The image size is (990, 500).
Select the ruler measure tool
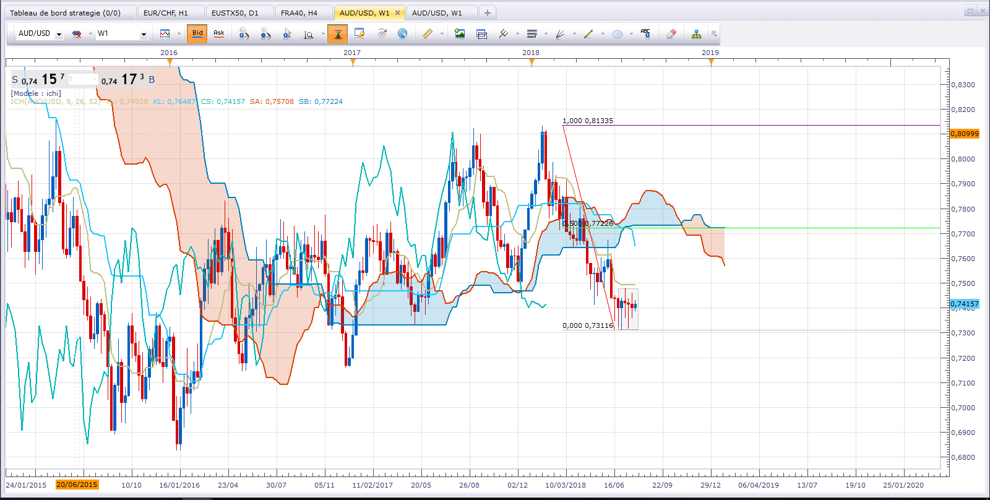(427, 34)
